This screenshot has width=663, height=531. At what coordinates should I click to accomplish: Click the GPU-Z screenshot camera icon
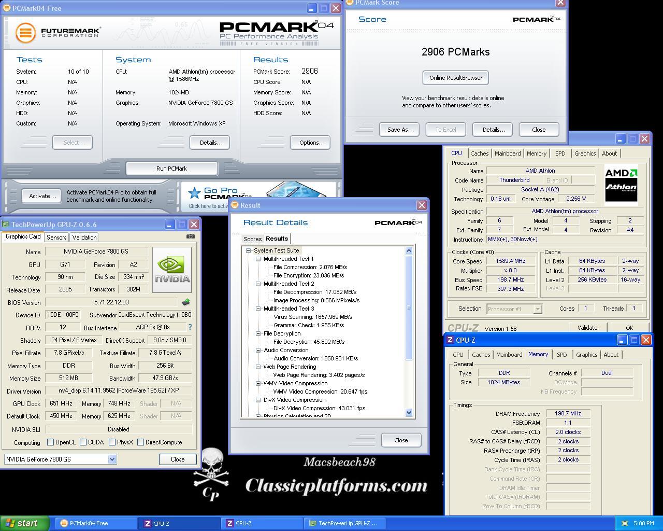[191, 236]
